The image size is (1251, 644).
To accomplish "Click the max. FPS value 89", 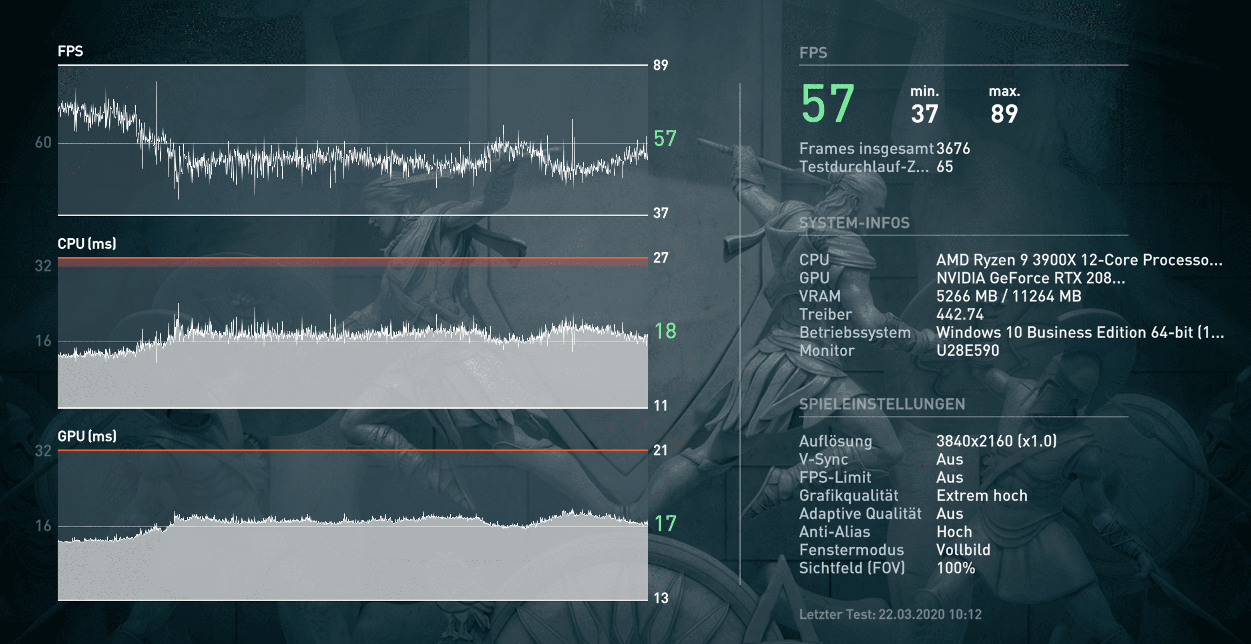I will tap(1004, 114).
